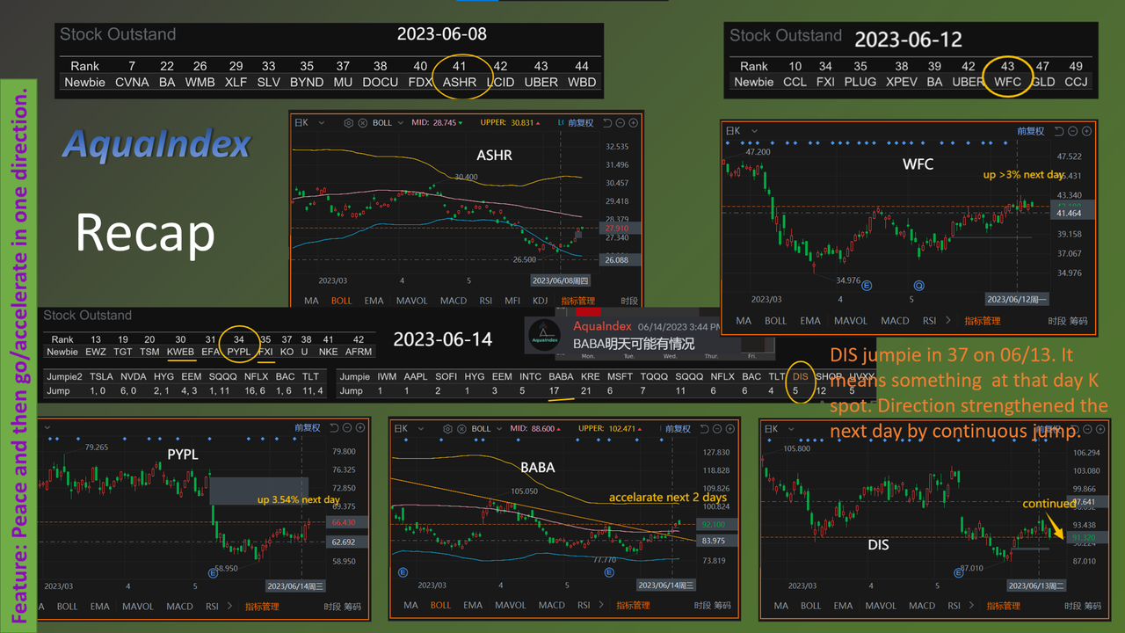Zoom in on ASHR chart

(633, 123)
